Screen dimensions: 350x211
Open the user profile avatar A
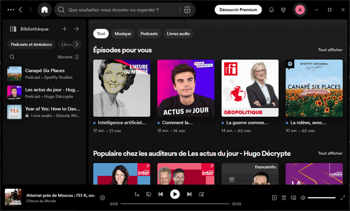[x=300, y=10]
